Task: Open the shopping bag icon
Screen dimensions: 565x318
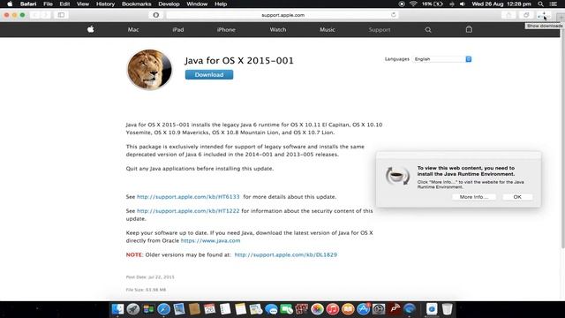Action: click(469, 29)
